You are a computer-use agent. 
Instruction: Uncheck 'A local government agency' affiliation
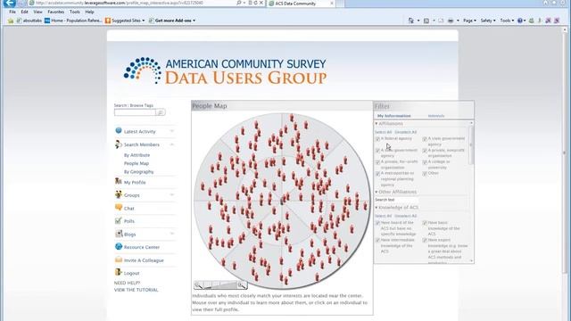[x=377, y=151]
